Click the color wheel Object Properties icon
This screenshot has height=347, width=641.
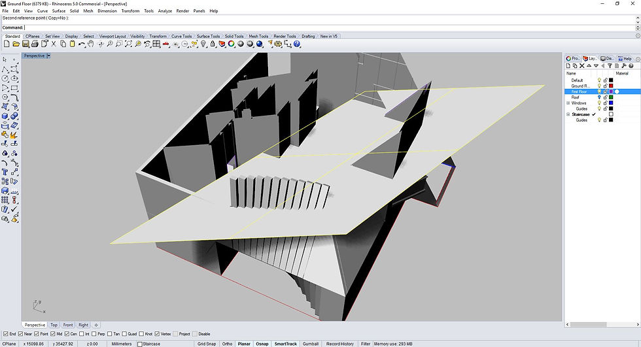(x=232, y=44)
